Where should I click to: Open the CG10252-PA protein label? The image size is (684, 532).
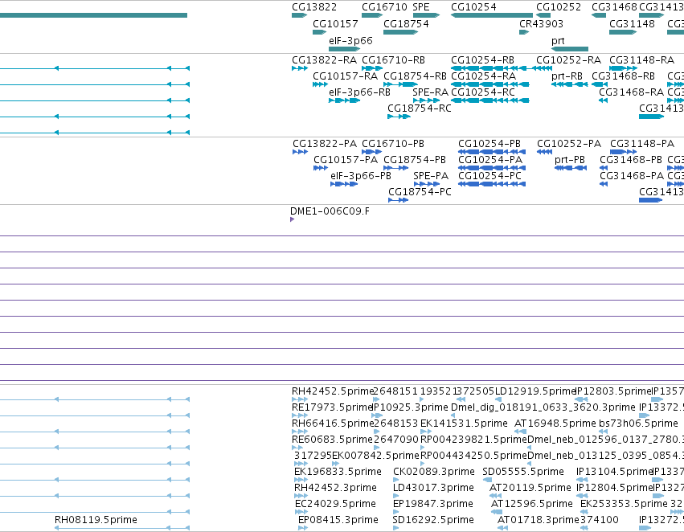click(569, 144)
